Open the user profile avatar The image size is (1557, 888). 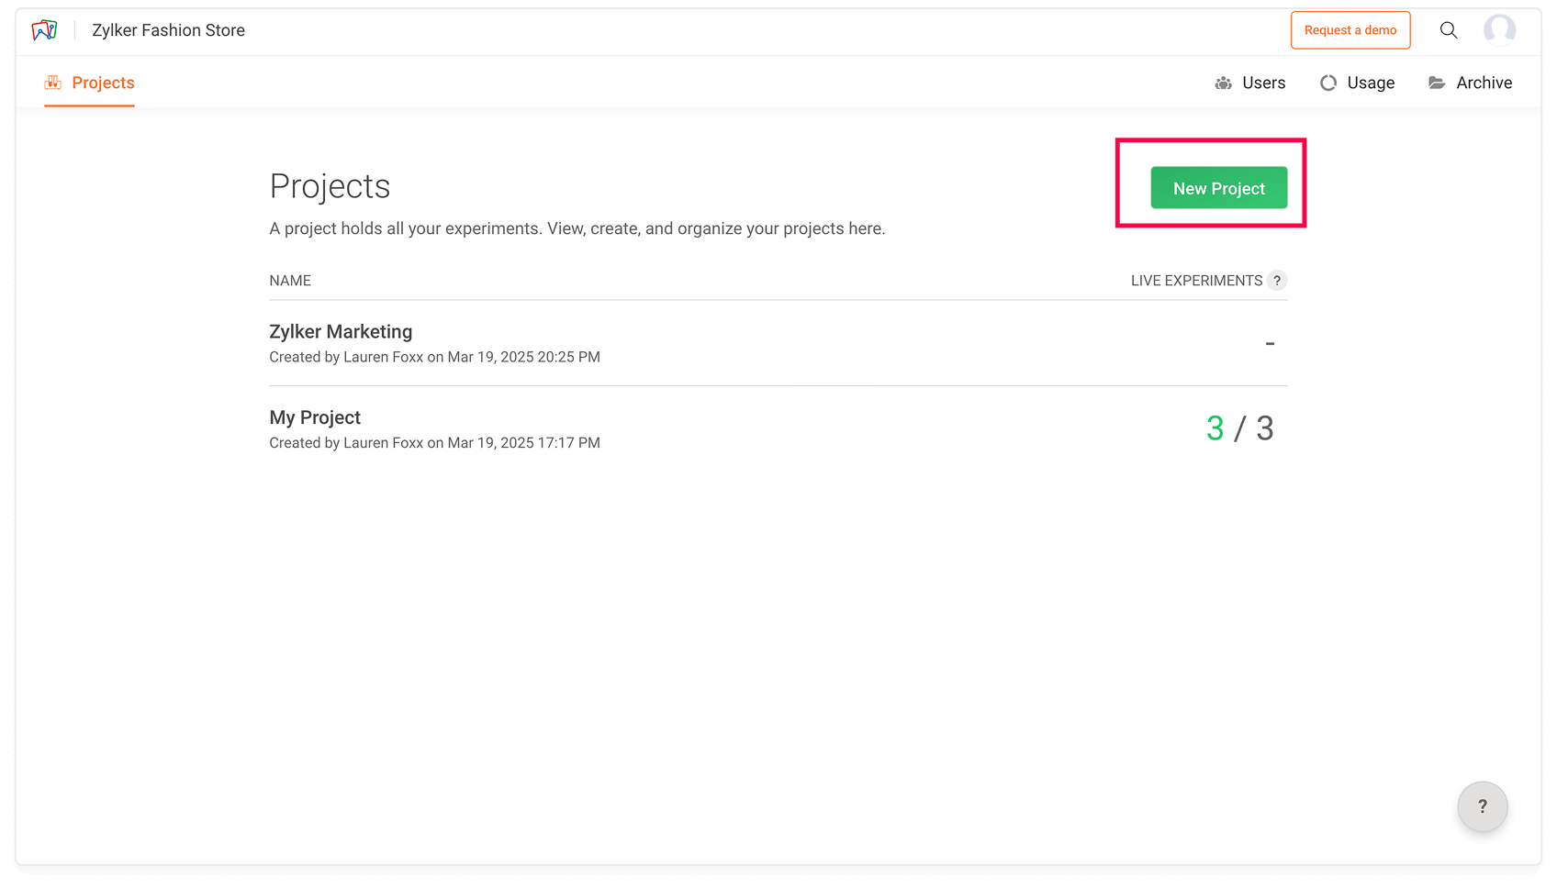click(x=1499, y=30)
